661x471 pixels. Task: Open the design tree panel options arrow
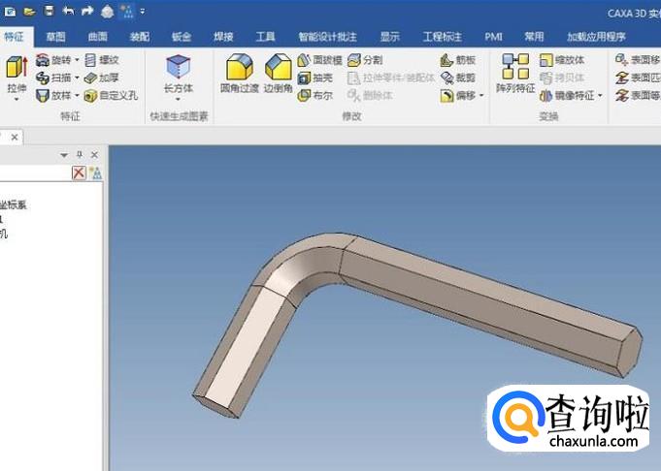tap(64, 155)
